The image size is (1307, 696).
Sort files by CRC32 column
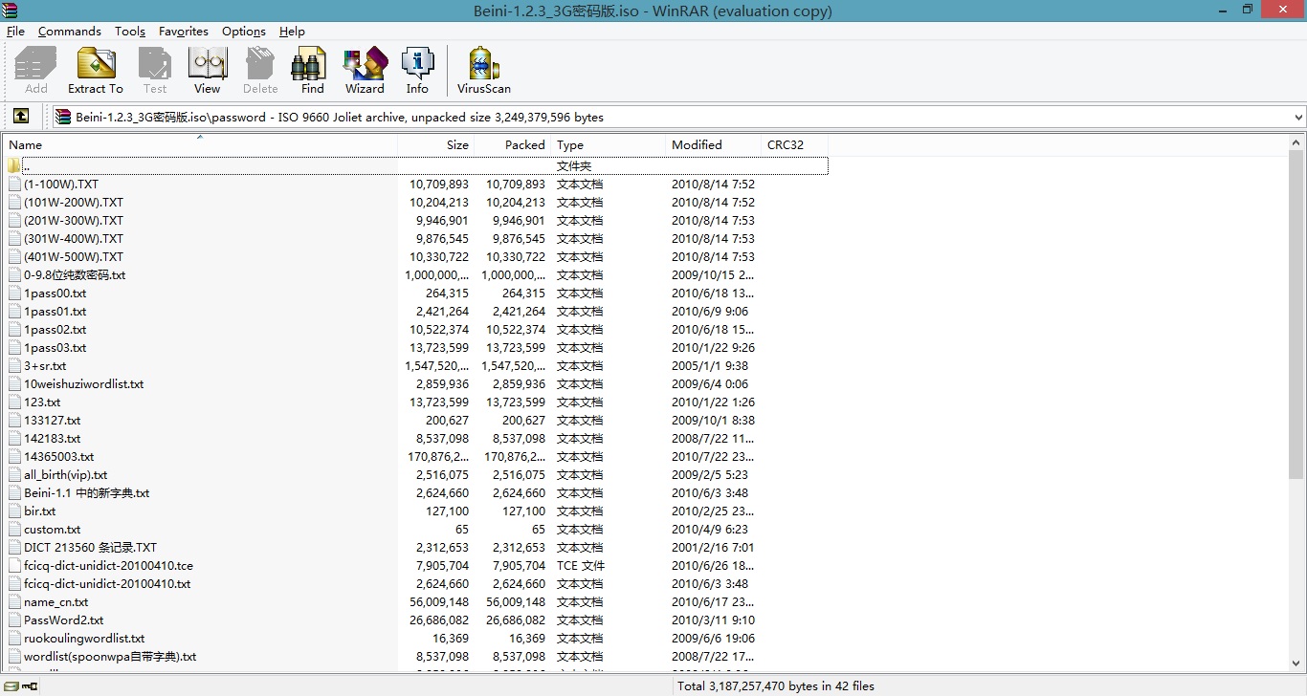(794, 144)
